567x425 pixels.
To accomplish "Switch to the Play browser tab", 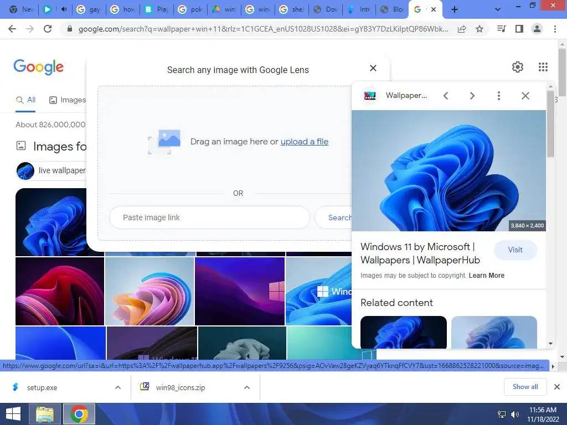I will point(157,10).
